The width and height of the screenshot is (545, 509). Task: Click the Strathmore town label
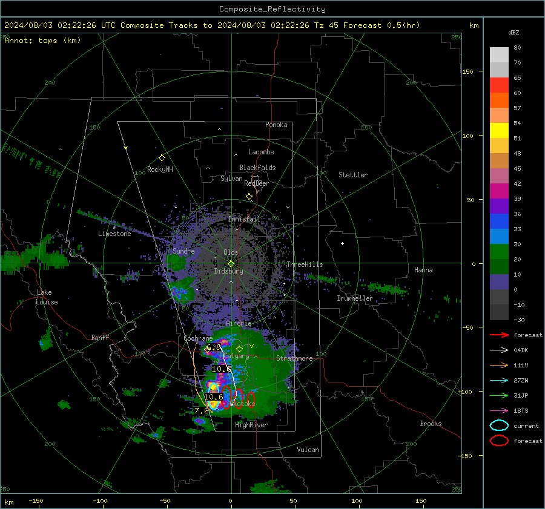point(294,358)
